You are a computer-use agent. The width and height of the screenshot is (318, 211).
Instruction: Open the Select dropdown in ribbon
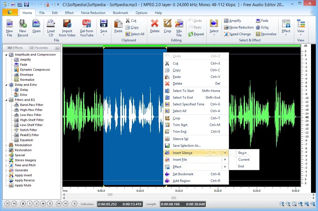click(214, 28)
